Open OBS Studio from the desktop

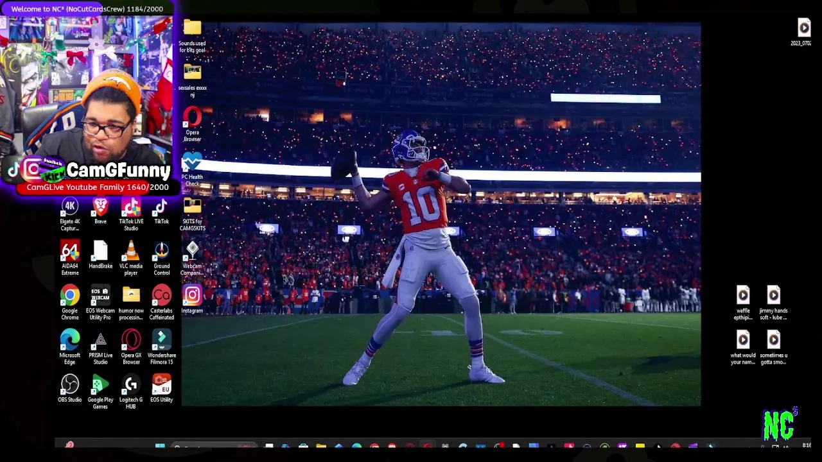coord(70,389)
